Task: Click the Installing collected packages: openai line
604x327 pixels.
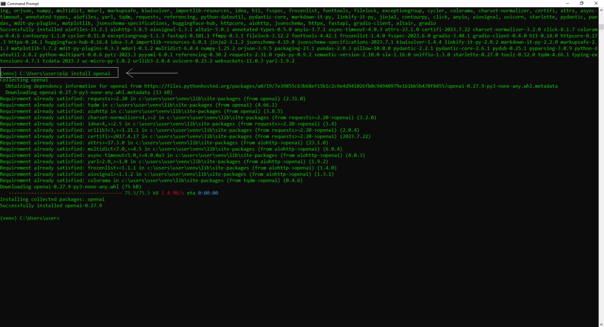Action: pyautogui.click(x=52, y=199)
